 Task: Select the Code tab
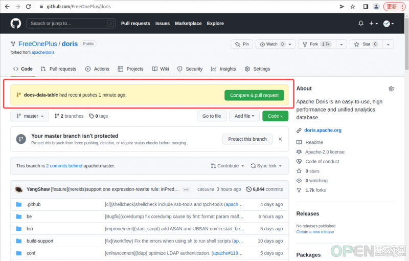(x=23, y=69)
